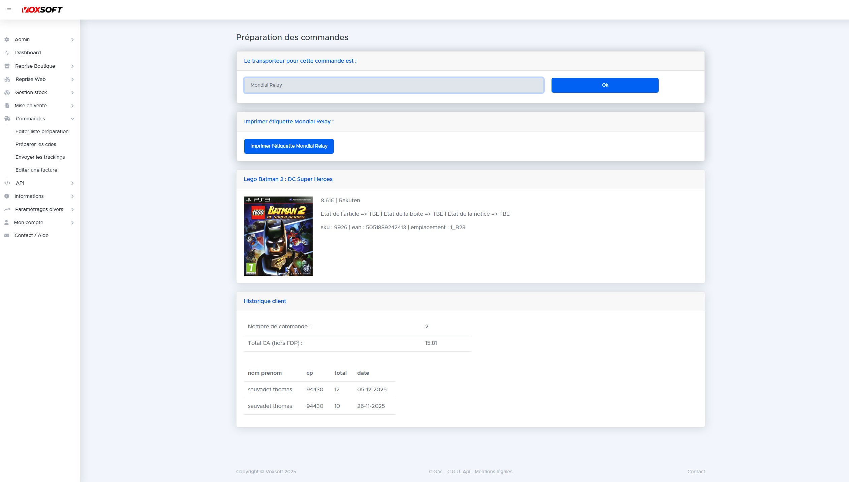Click the Commandes truck icon
Viewport: 849px width, 482px height.
[x=7, y=119]
